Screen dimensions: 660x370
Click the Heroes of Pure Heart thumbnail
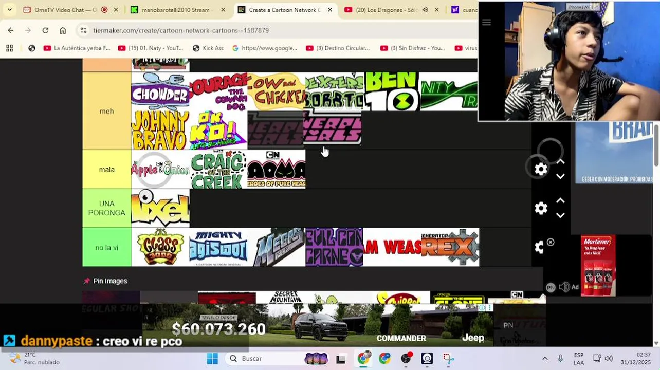277,169
